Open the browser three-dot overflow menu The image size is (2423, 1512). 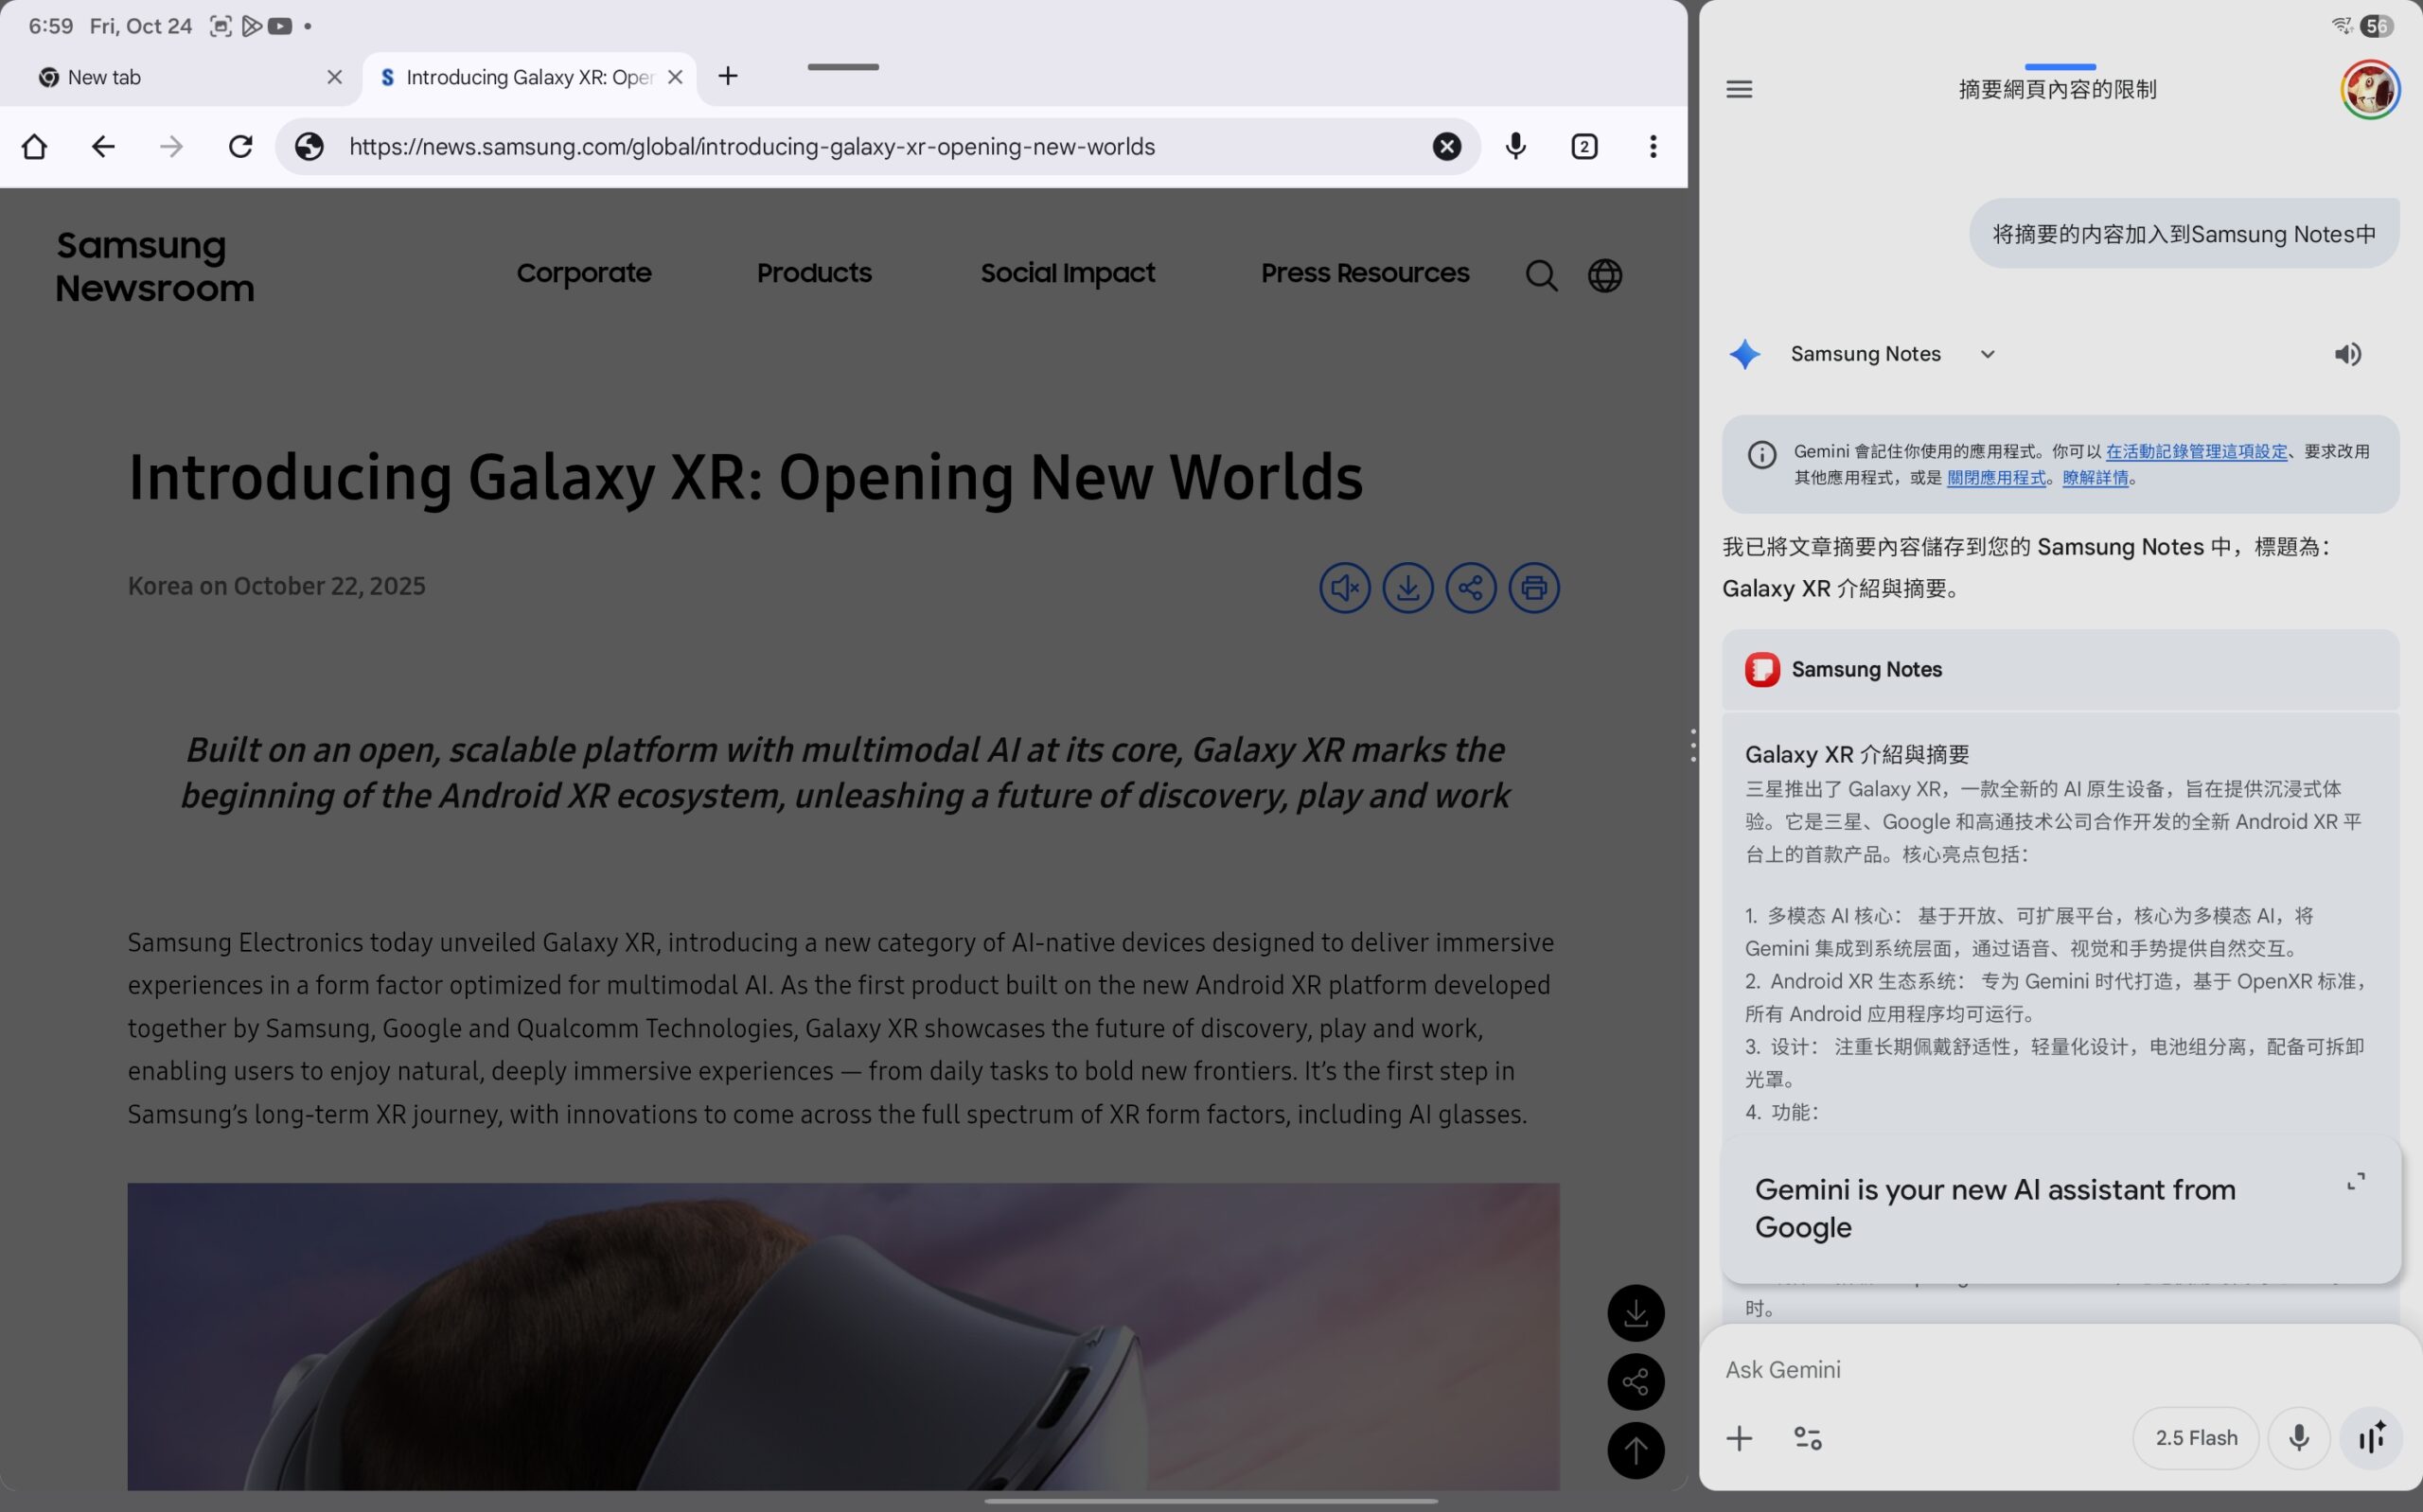point(1653,147)
